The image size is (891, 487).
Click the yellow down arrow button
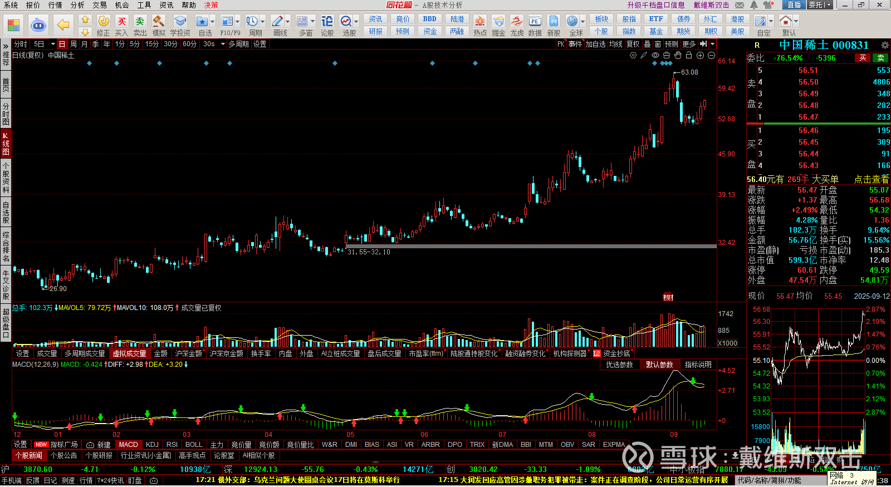pyautogui.click(x=85, y=32)
